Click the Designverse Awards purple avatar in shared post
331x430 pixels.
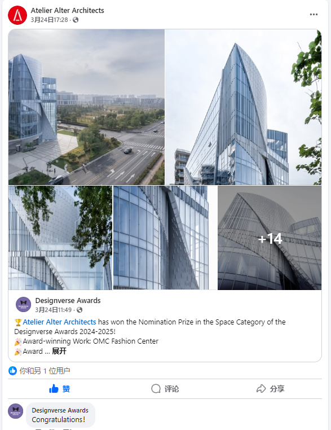point(24,304)
